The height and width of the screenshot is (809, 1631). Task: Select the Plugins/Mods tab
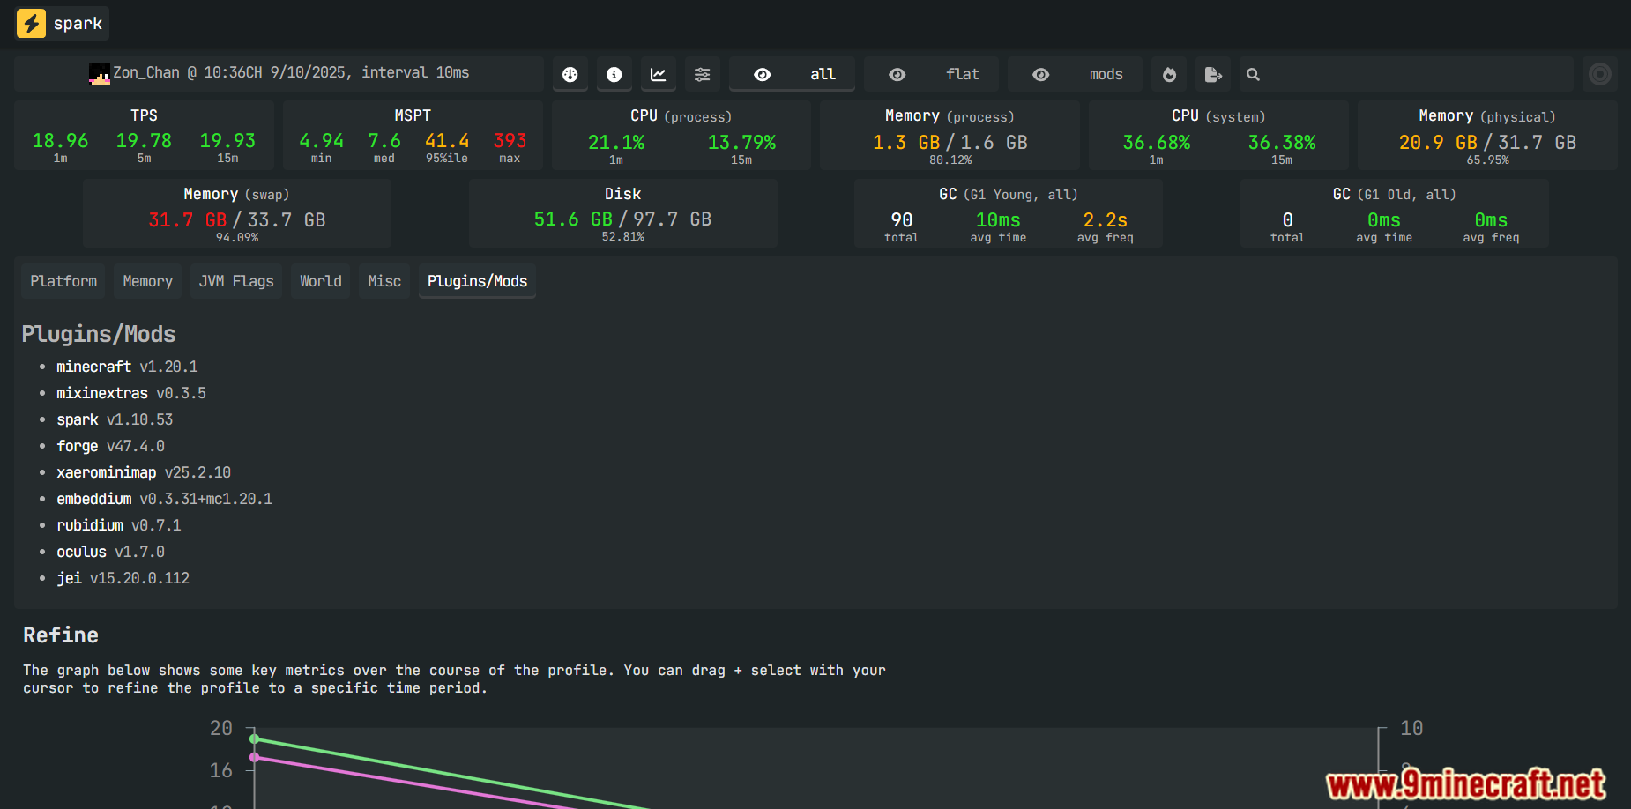(477, 281)
